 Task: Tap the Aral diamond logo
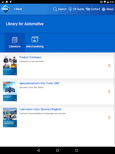point(5,9)
